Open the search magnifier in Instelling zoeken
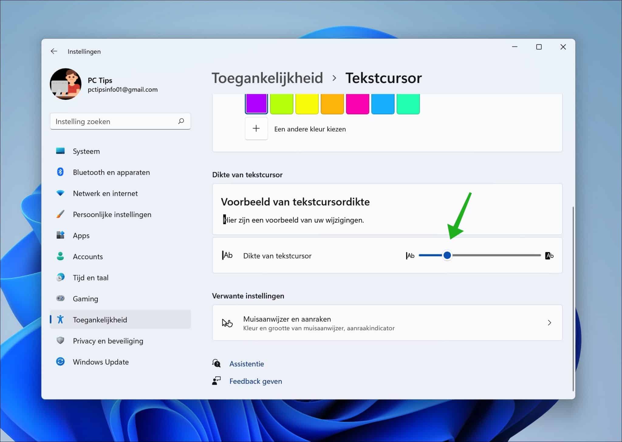This screenshot has width=622, height=442. click(x=181, y=121)
